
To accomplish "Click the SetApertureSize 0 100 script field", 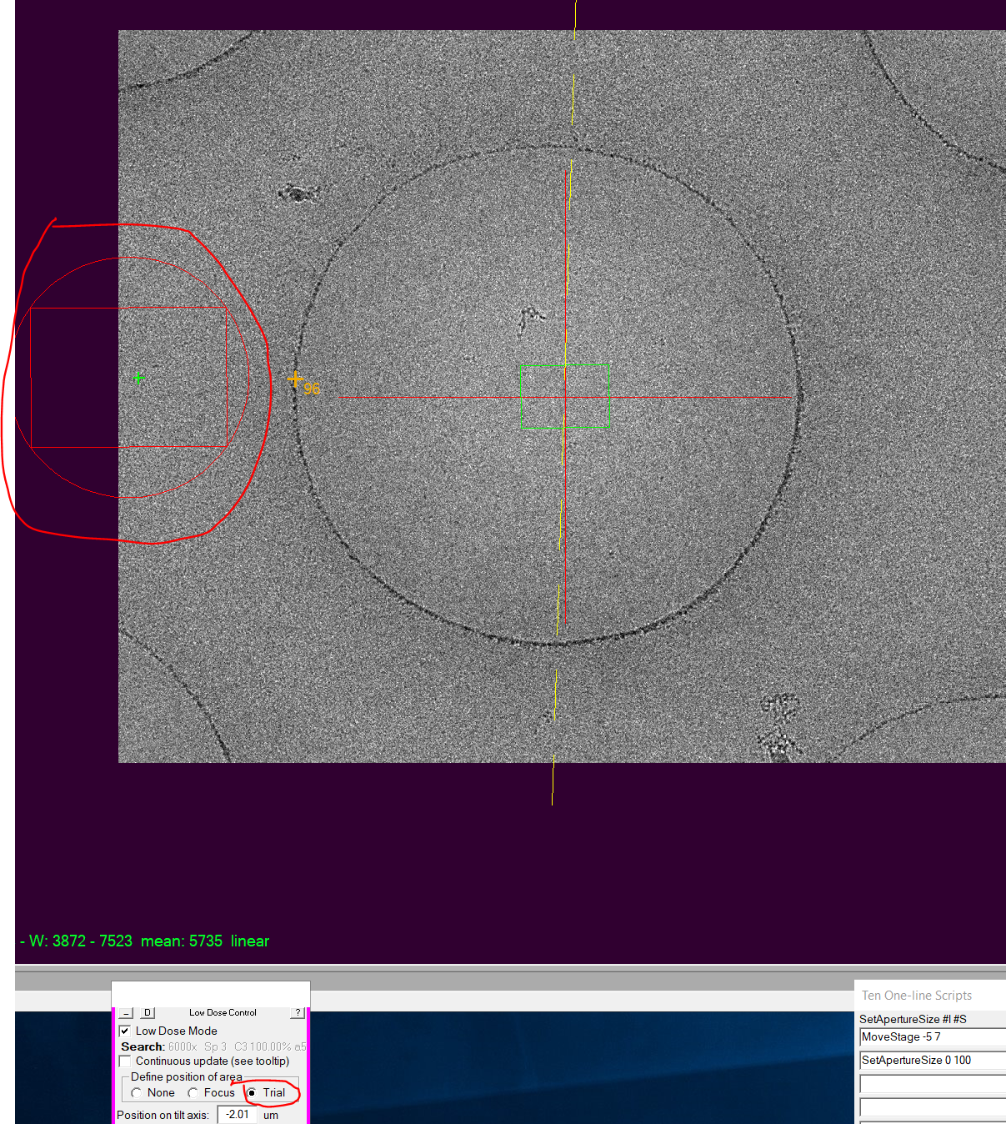I will tap(933, 1061).
